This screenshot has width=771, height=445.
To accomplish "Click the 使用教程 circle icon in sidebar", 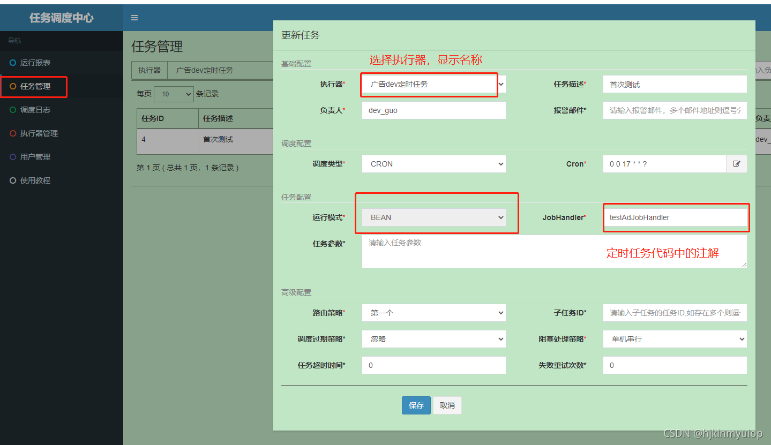I will (x=13, y=180).
